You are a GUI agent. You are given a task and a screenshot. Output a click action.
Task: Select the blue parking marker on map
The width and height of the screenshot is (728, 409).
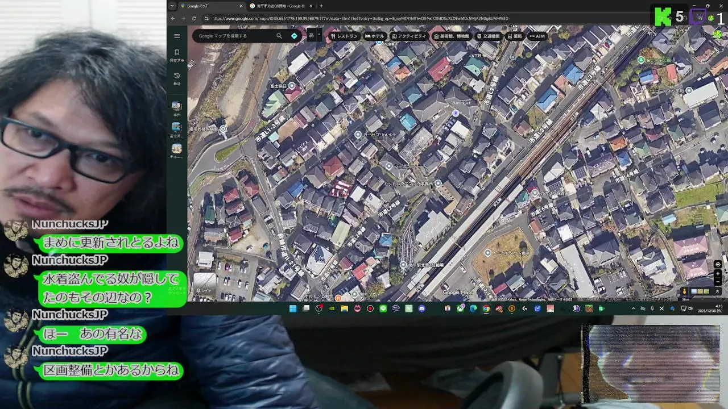(455, 113)
